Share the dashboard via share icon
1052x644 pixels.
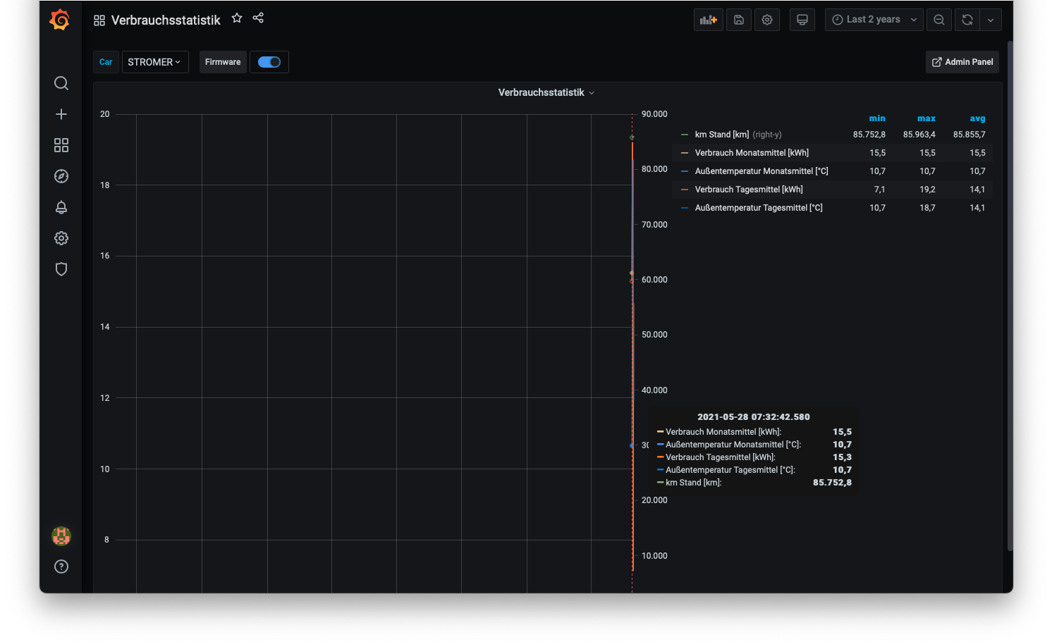pos(258,18)
